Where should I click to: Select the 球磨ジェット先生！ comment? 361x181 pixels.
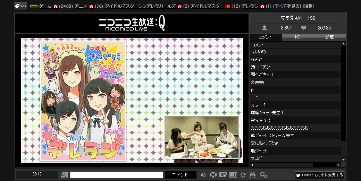point(295,113)
